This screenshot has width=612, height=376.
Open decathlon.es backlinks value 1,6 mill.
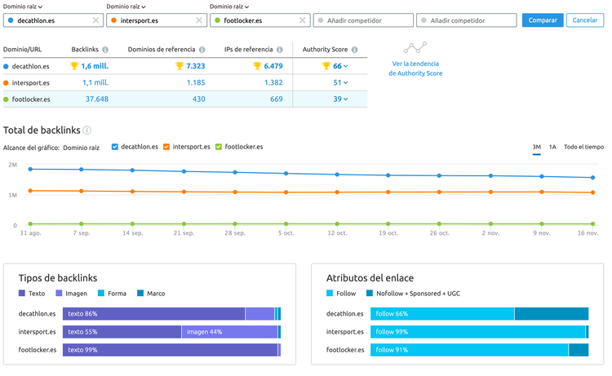95,66
